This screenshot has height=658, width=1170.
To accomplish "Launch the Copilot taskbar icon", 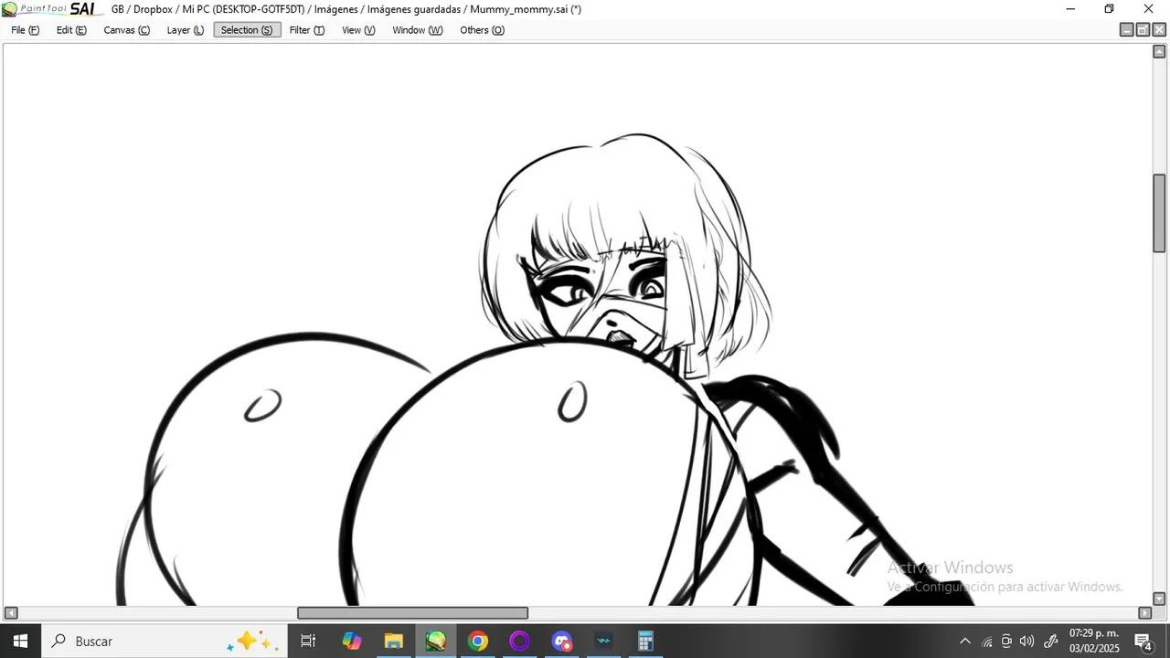I will 352,641.
